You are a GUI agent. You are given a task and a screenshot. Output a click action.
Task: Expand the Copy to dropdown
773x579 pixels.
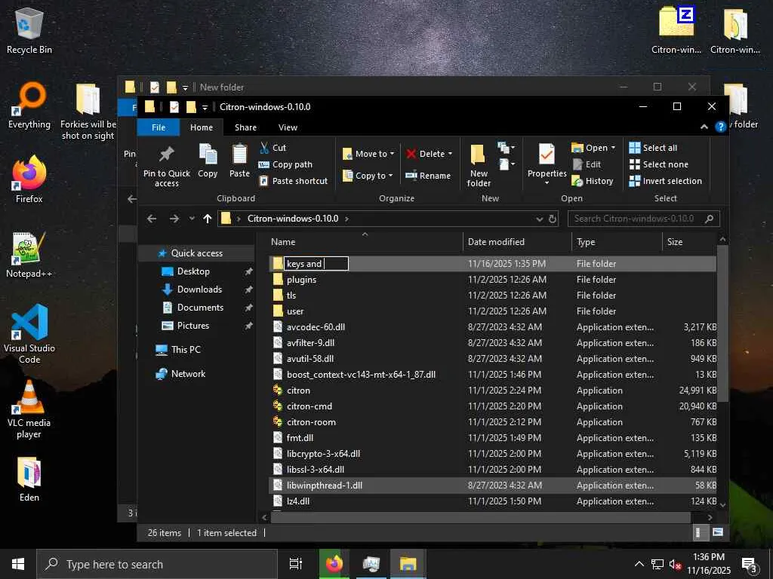[390, 176]
